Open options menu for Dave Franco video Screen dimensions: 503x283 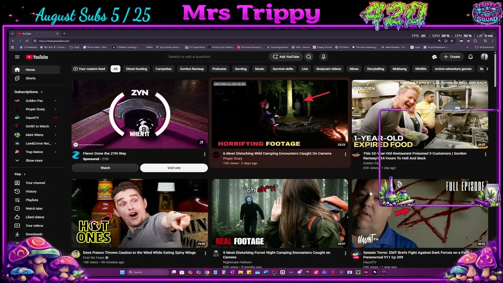pos(205,253)
